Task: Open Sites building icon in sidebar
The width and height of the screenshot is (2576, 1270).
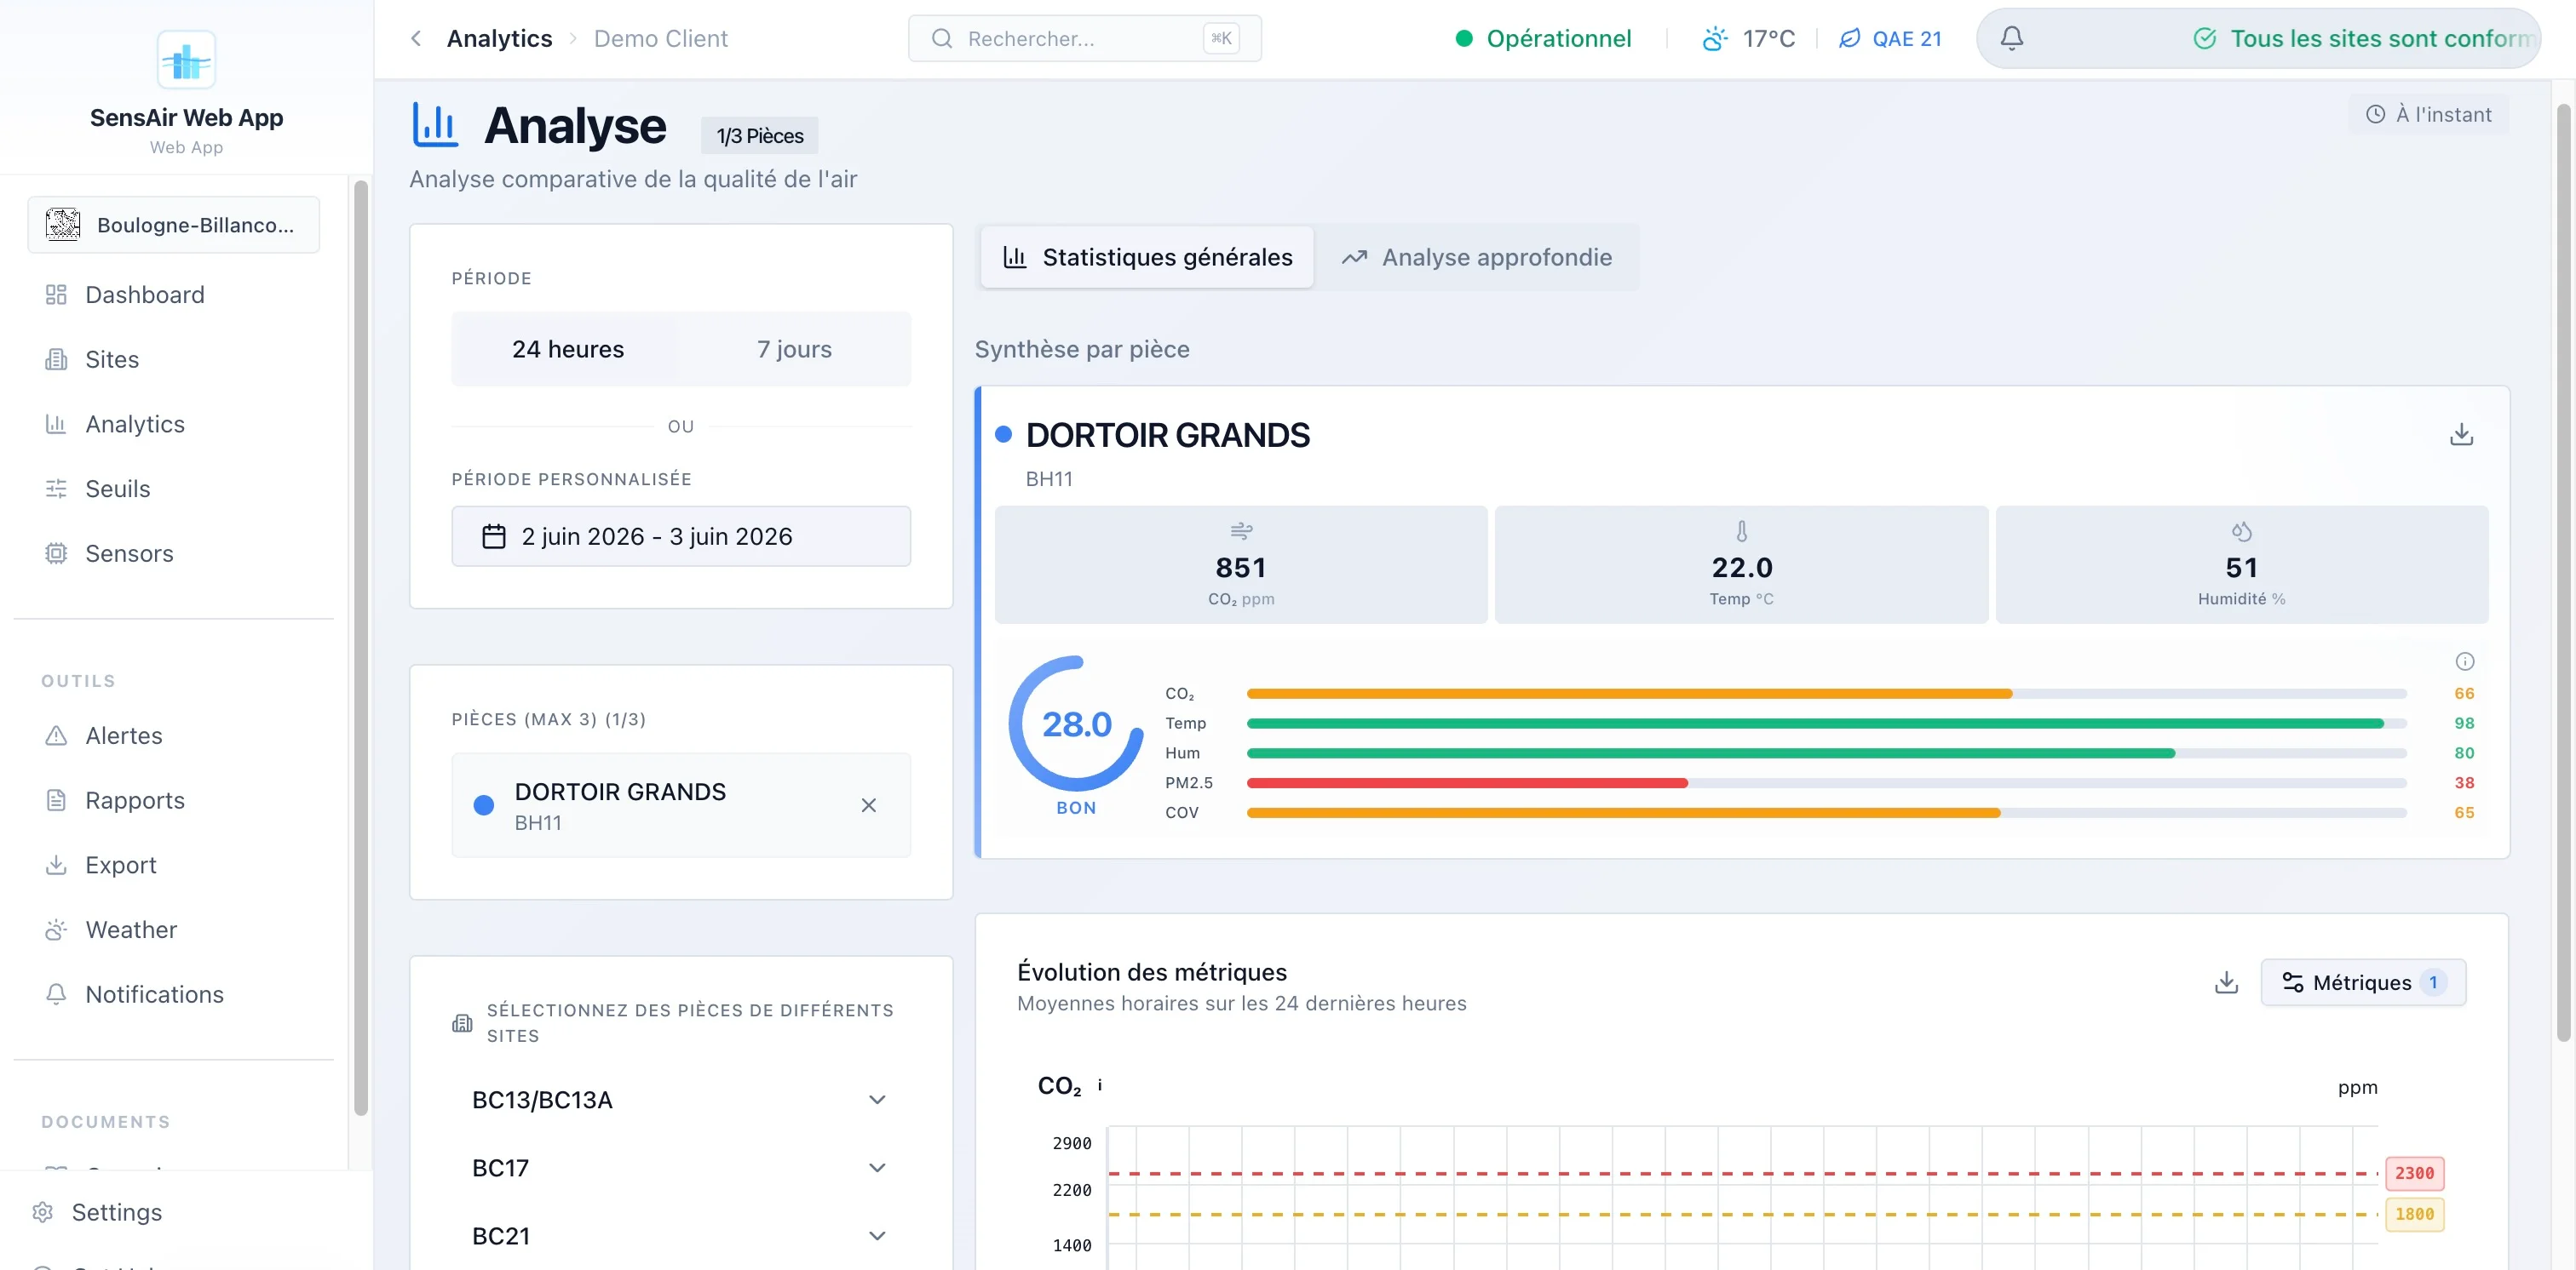Action: click(56, 360)
